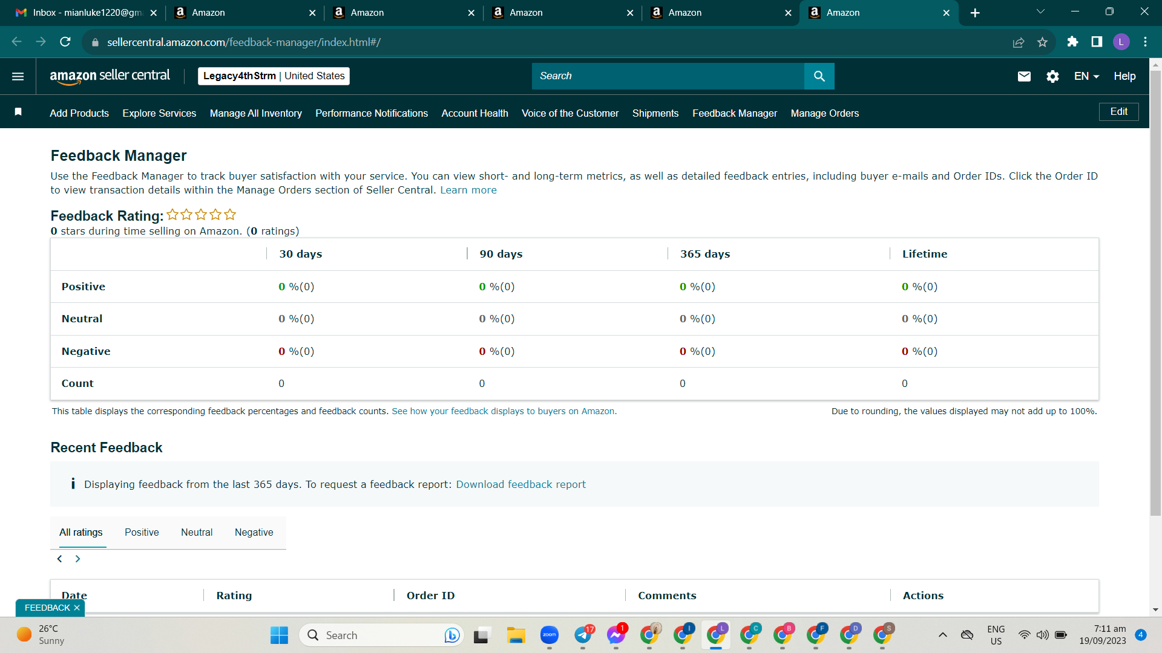Click the bookmark flag icon in navigation bar
Screen dimensions: 1162x653
[x=18, y=112]
